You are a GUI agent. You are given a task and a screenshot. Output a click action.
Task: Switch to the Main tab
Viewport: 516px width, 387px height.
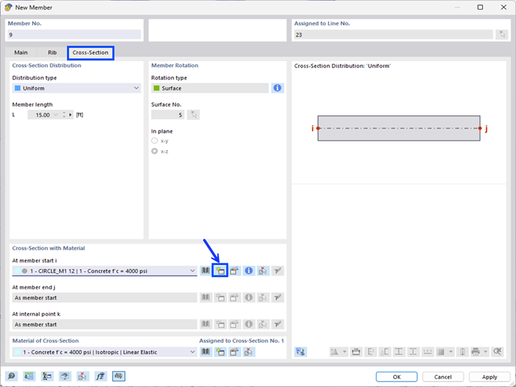pyautogui.click(x=21, y=52)
